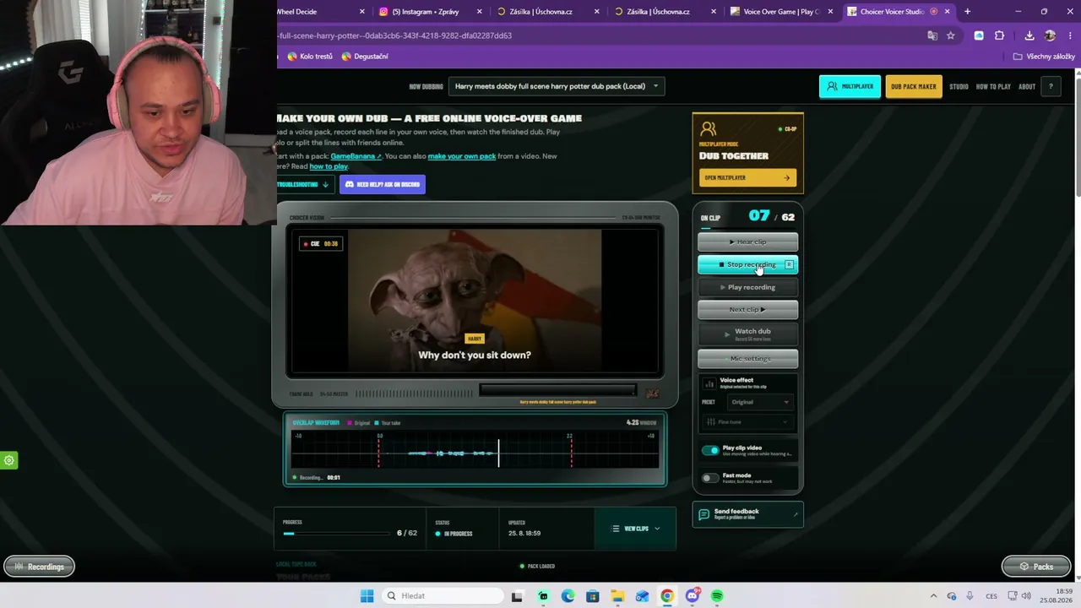The width and height of the screenshot is (1081, 608).
Task: Expand the Fine tune dropdown
Action: coord(747,422)
